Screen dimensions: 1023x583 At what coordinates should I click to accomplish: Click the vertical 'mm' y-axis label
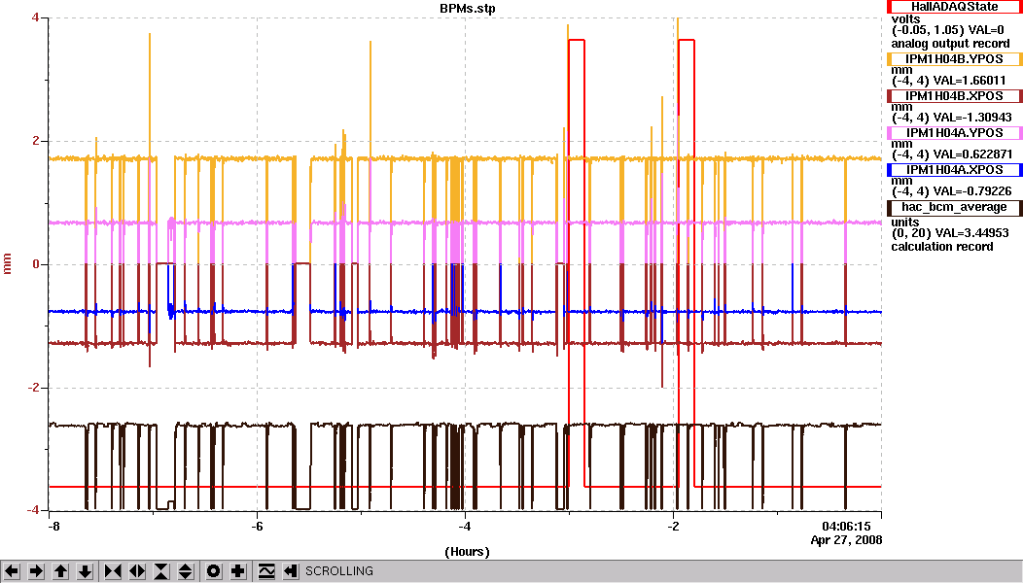(x=8, y=264)
